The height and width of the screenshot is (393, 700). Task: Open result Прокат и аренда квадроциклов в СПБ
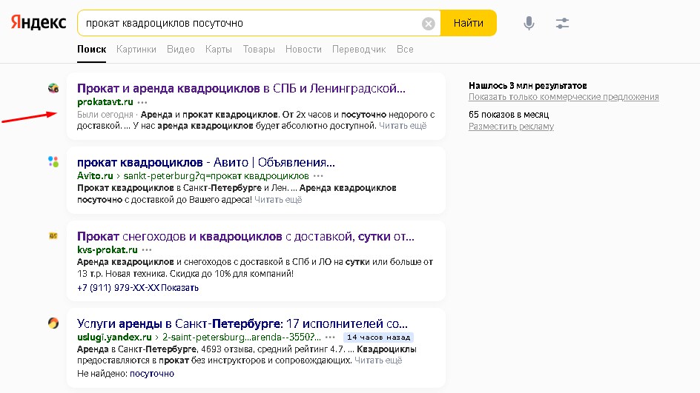[241, 88]
